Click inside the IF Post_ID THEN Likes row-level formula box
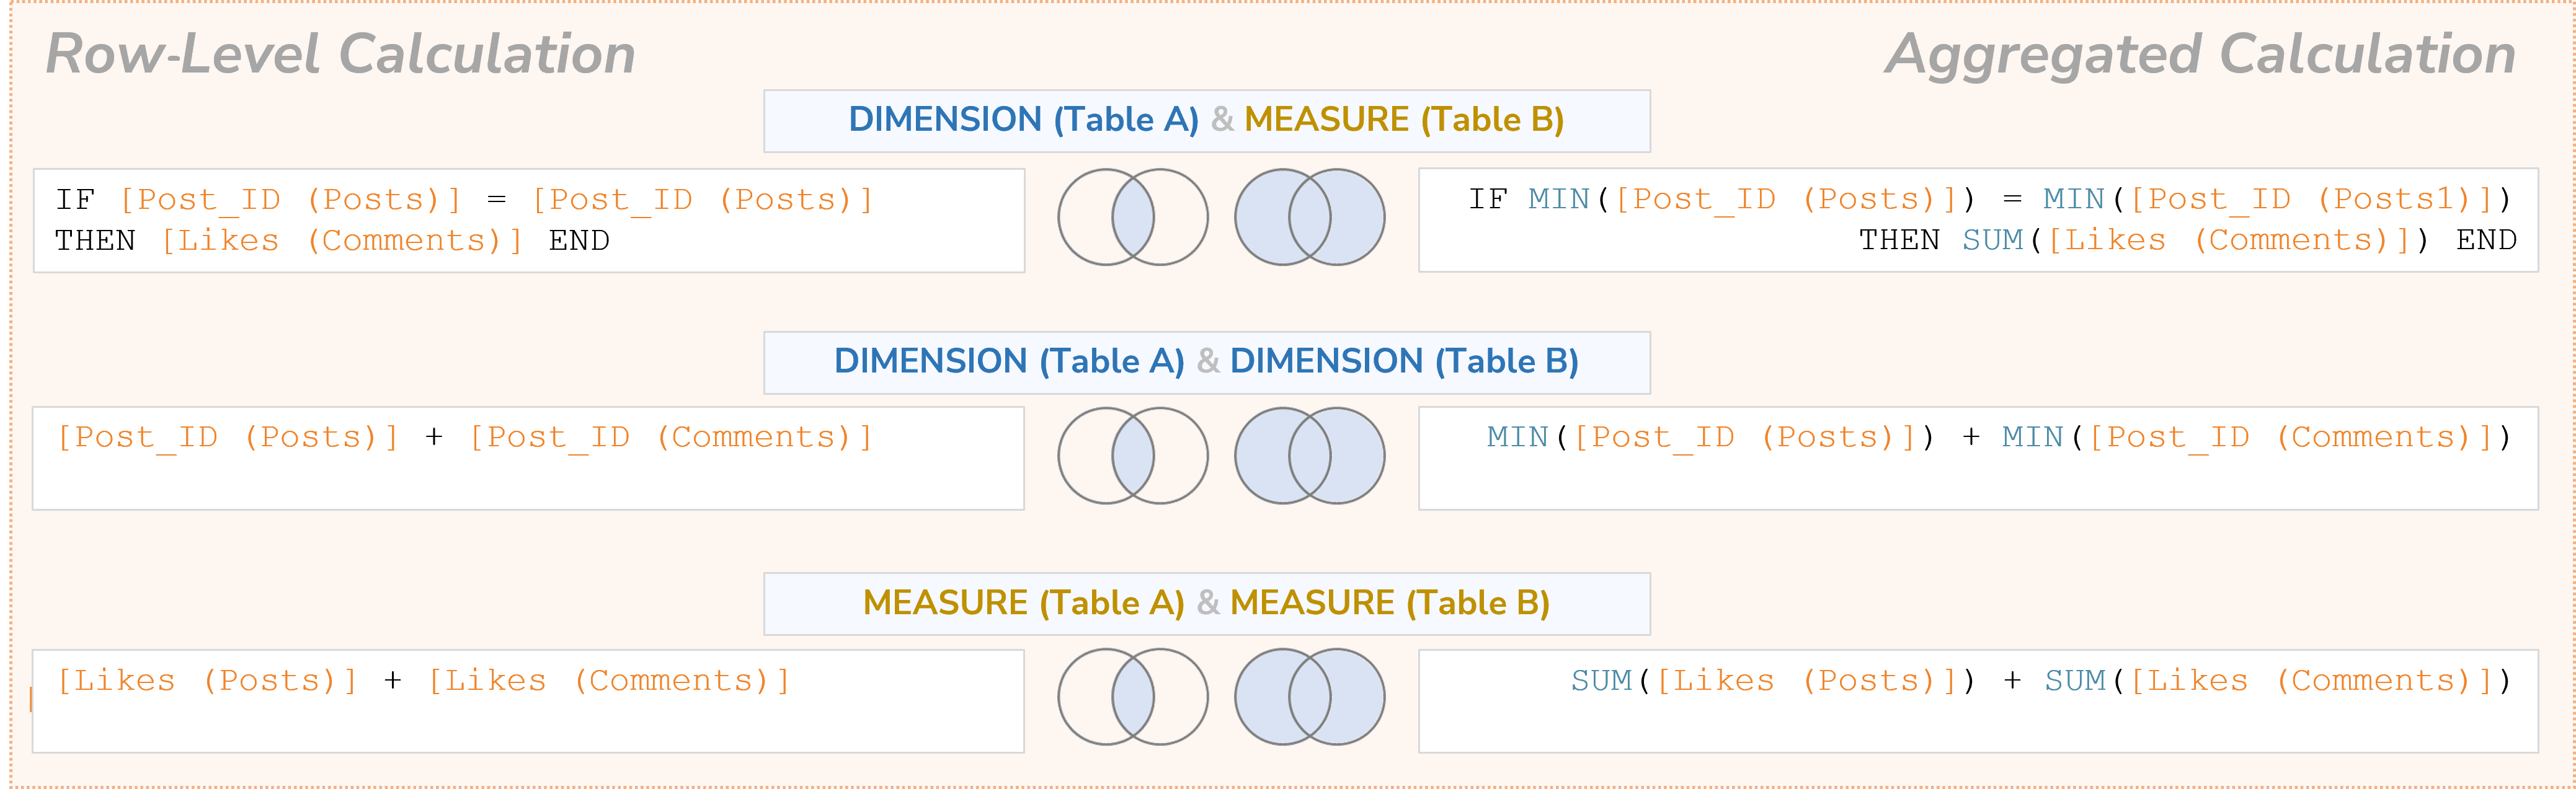The height and width of the screenshot is (789, 2576). pos(529,220)
